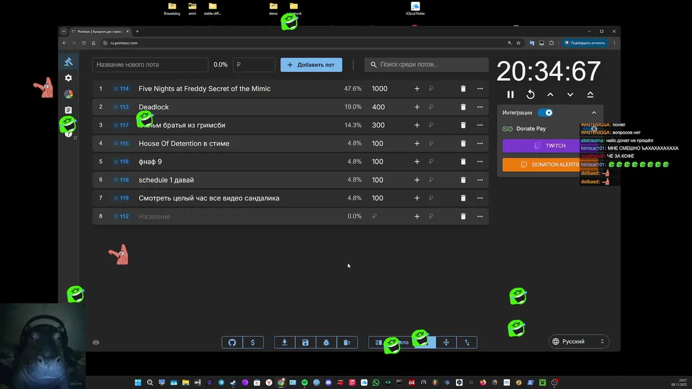The height and width of the screenshot is (389, 692).
Task: Click the lot name Смотреть целый час все видео сандалика
Action: [x=209, y=198]
